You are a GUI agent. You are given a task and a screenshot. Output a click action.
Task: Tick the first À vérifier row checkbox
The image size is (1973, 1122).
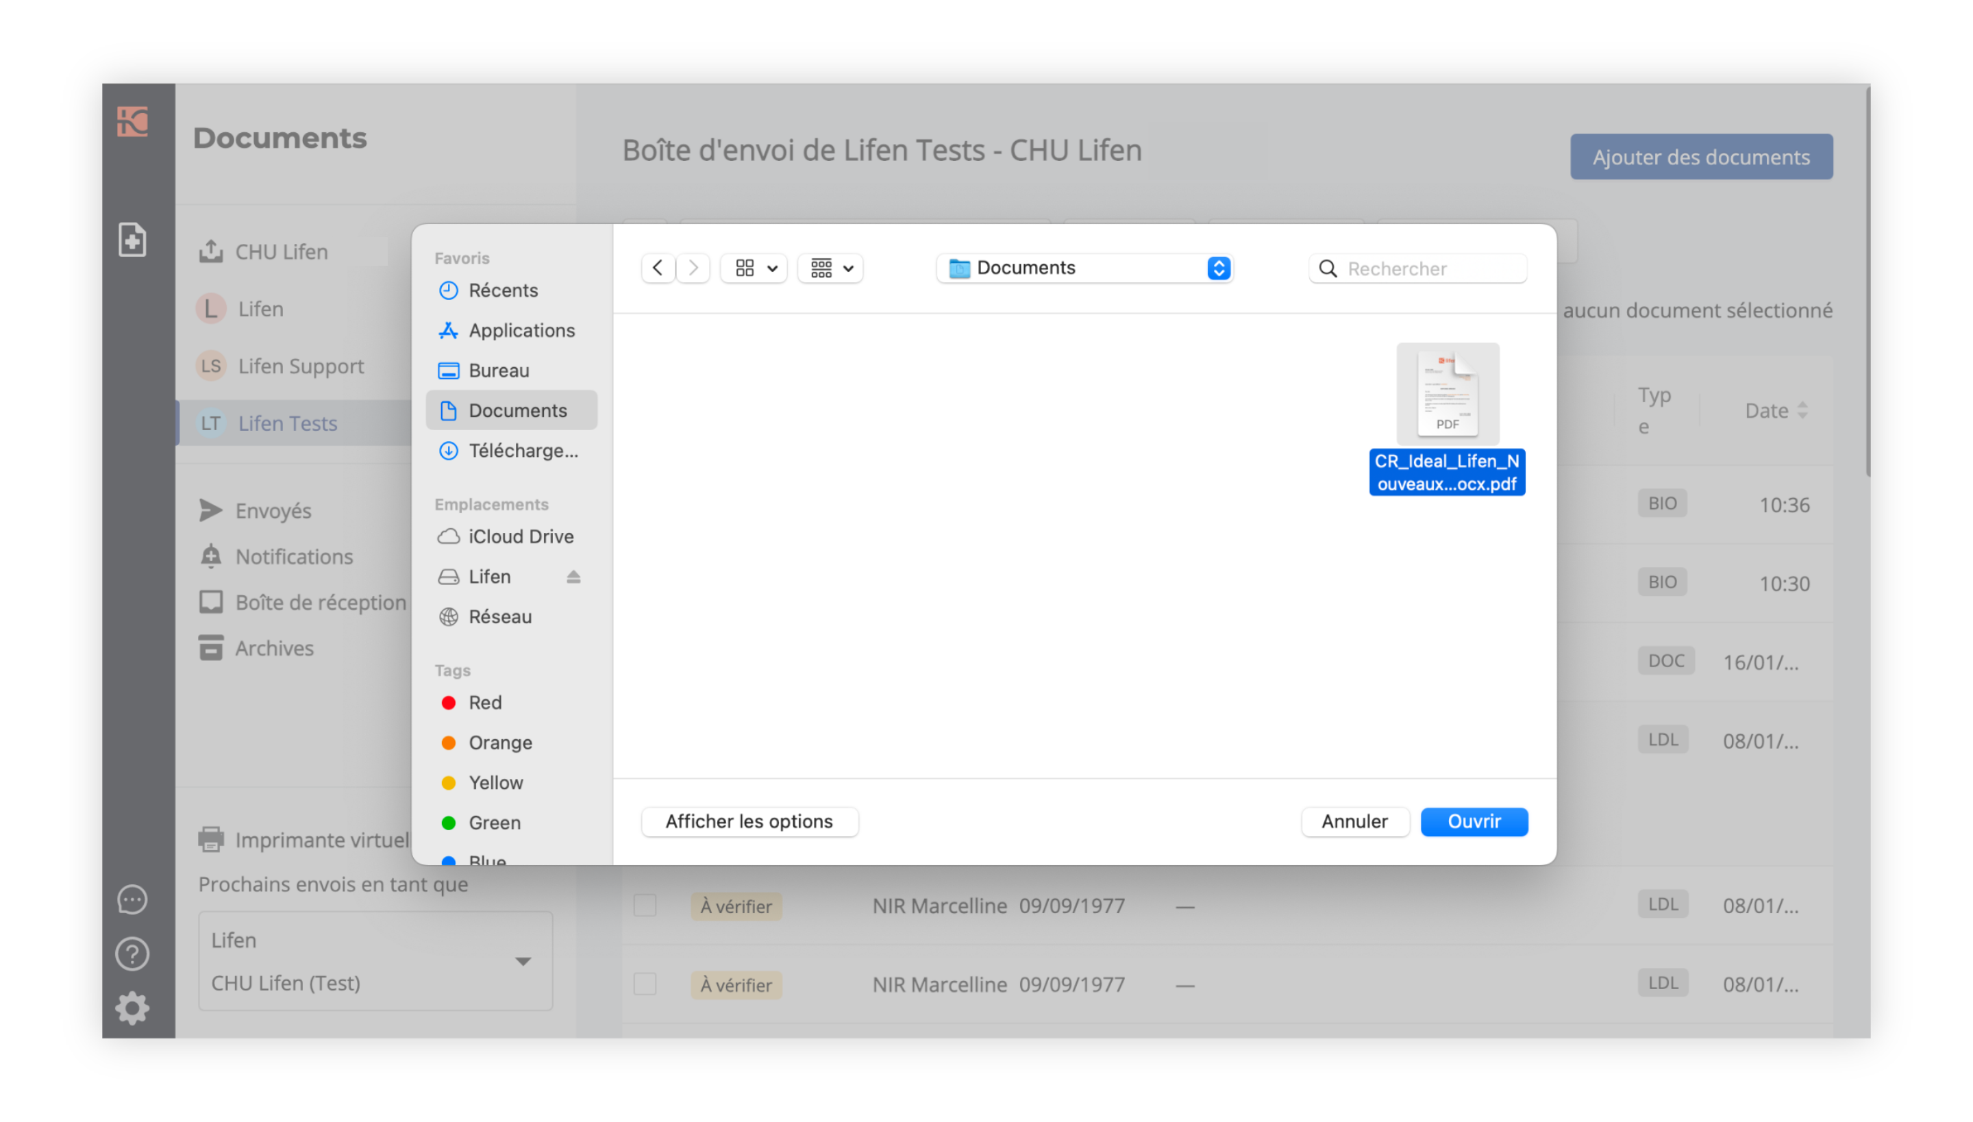point(645,906)
